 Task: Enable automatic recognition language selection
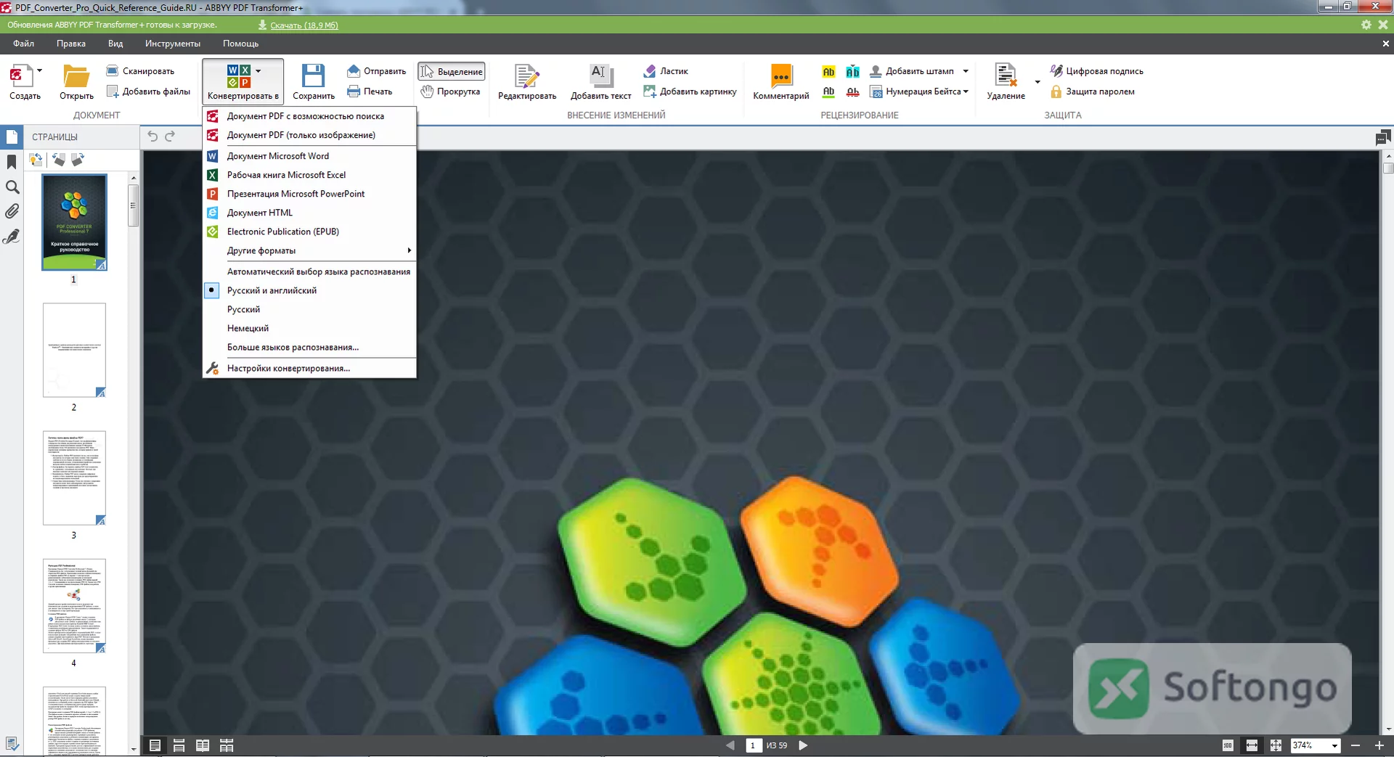[310, 271]
